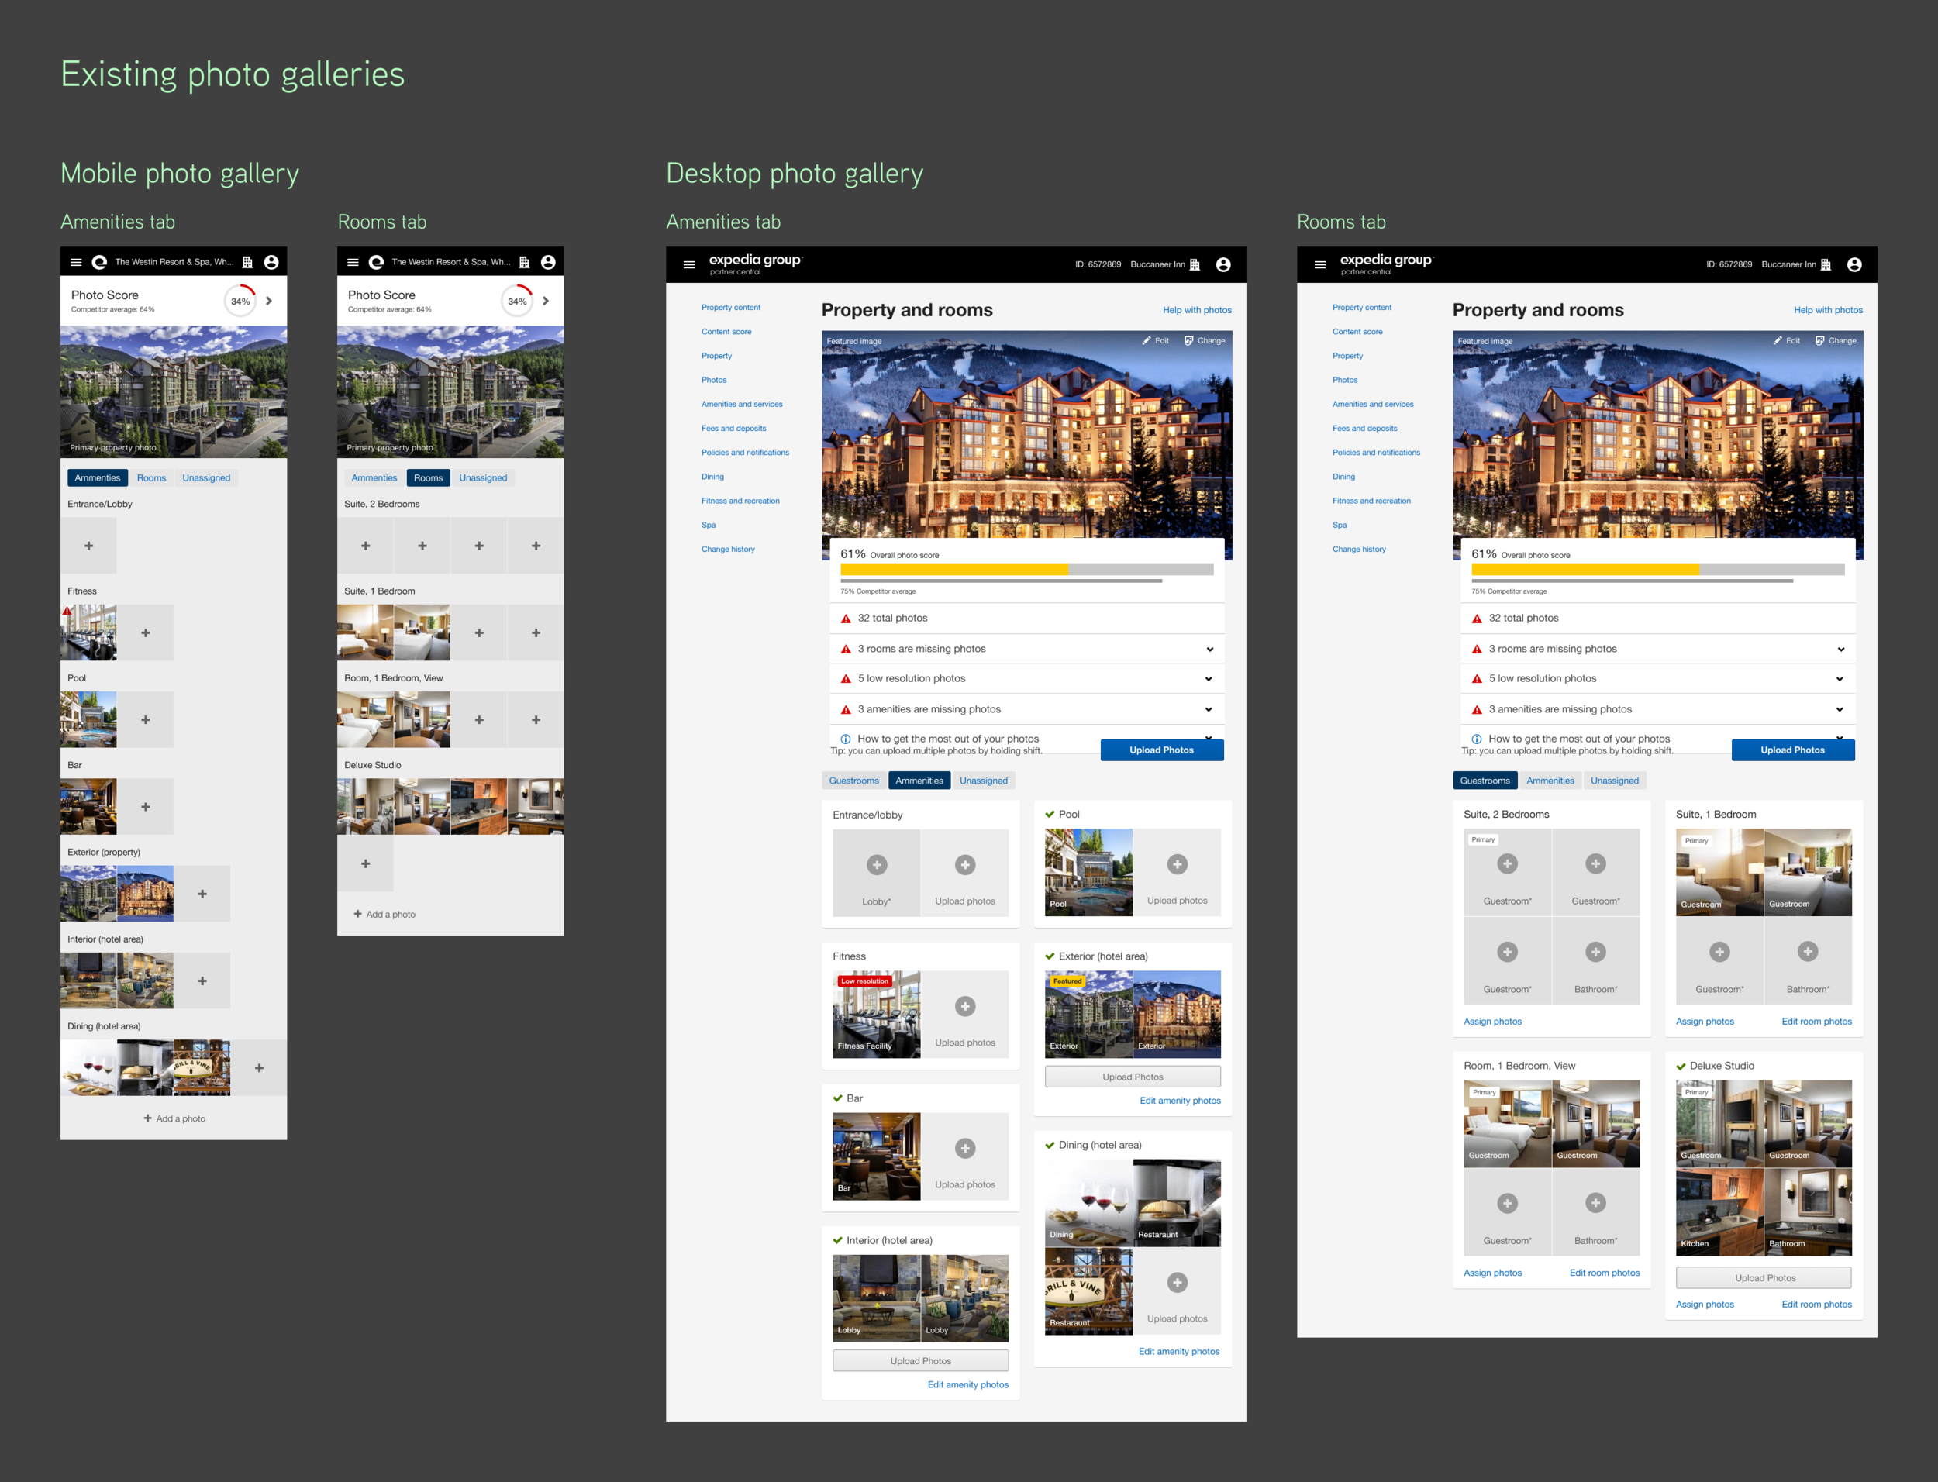Expand '5 low resolution photos' in Rooms desktop
The height and width of the screenshot is (1482, 1938).
pos(1840,679)
